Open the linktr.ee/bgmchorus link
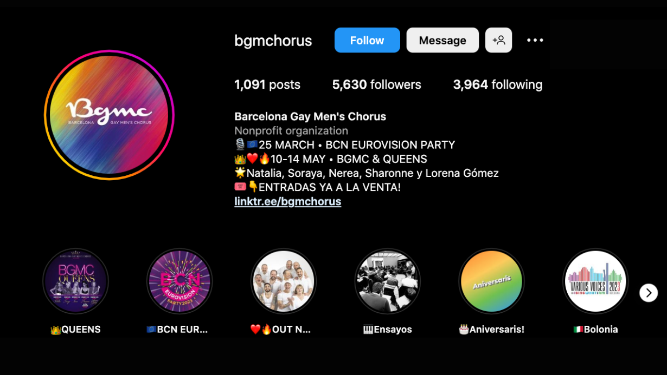Image resolution: width=667 pixels, height=375 pixels. pyautogui.click(x=287, y=201)
